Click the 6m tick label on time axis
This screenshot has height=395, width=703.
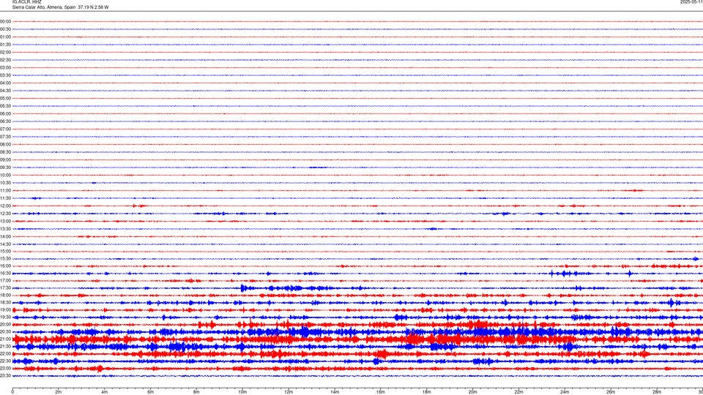[150, 392]
